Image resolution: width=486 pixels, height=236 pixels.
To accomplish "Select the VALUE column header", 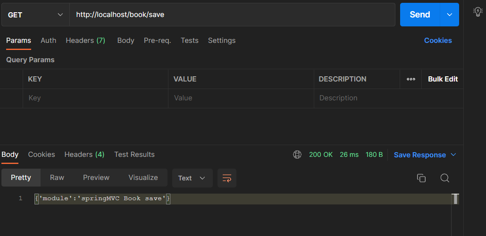I will pos(185,79).
